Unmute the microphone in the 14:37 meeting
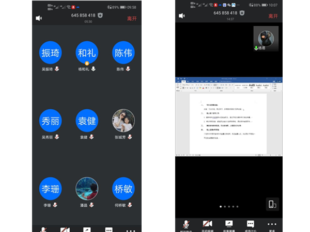 pos(185,224)
